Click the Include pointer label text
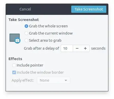Viewport: 114px width, 99px height. [30, 65]
